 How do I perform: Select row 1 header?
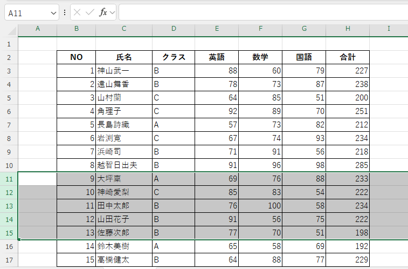(9, 44)
